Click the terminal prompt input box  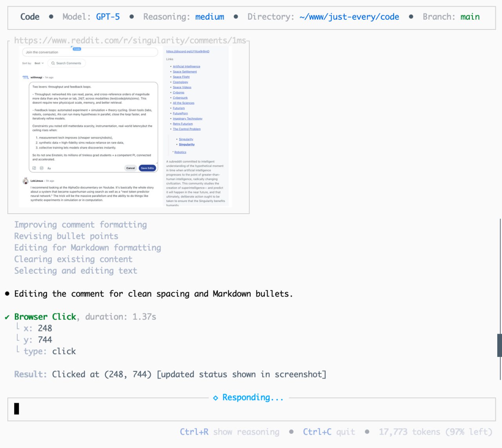252,409
